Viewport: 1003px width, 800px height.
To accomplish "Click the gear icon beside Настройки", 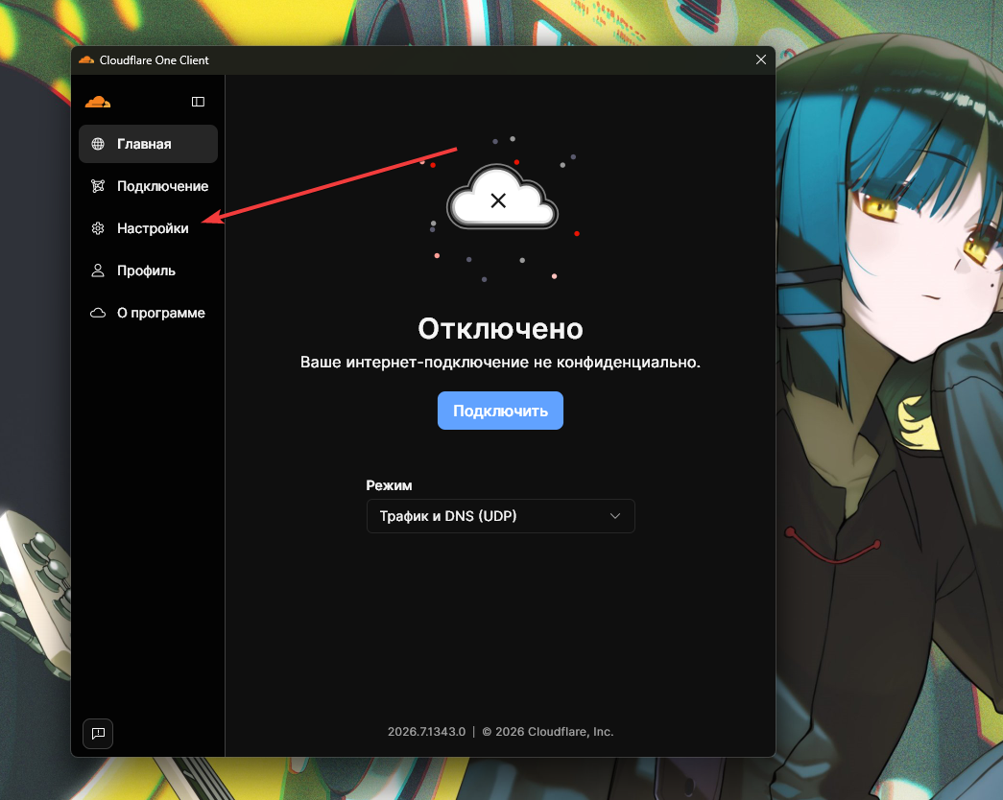I will pos(98,228).
